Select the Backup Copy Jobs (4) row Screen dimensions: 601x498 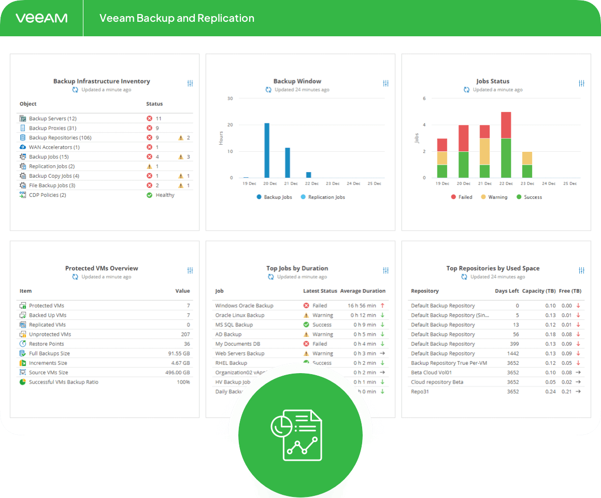tap(105, 176)
